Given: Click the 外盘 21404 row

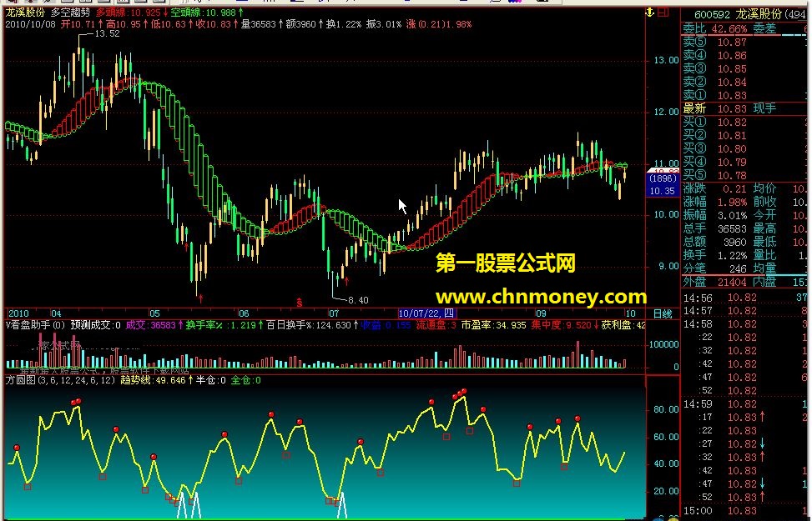Looking at the screenshot, I should (x=714, y=282).
